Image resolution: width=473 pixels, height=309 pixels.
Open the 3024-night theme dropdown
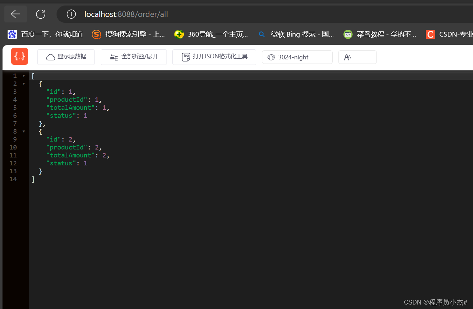pos(297,57)
